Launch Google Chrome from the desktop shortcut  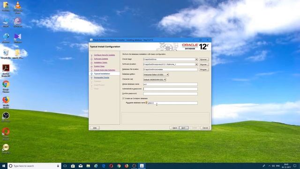coord(6,86)
